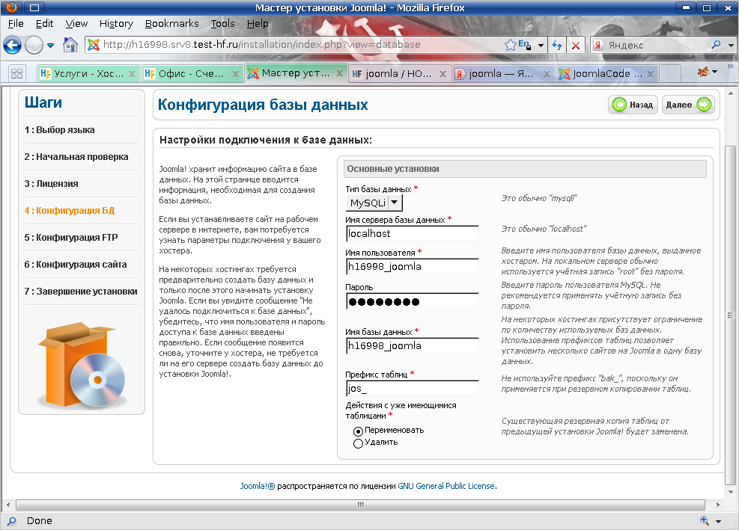739x530 pixels.
Task: Open the Tools menu
Action: coord(222,23)
